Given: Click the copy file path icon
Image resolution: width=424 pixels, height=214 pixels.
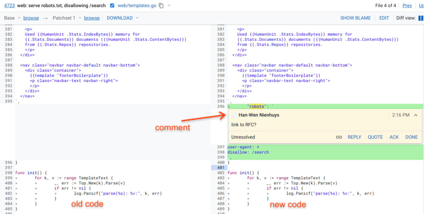Looking at the screenshot, I should (x=161, y=5).
